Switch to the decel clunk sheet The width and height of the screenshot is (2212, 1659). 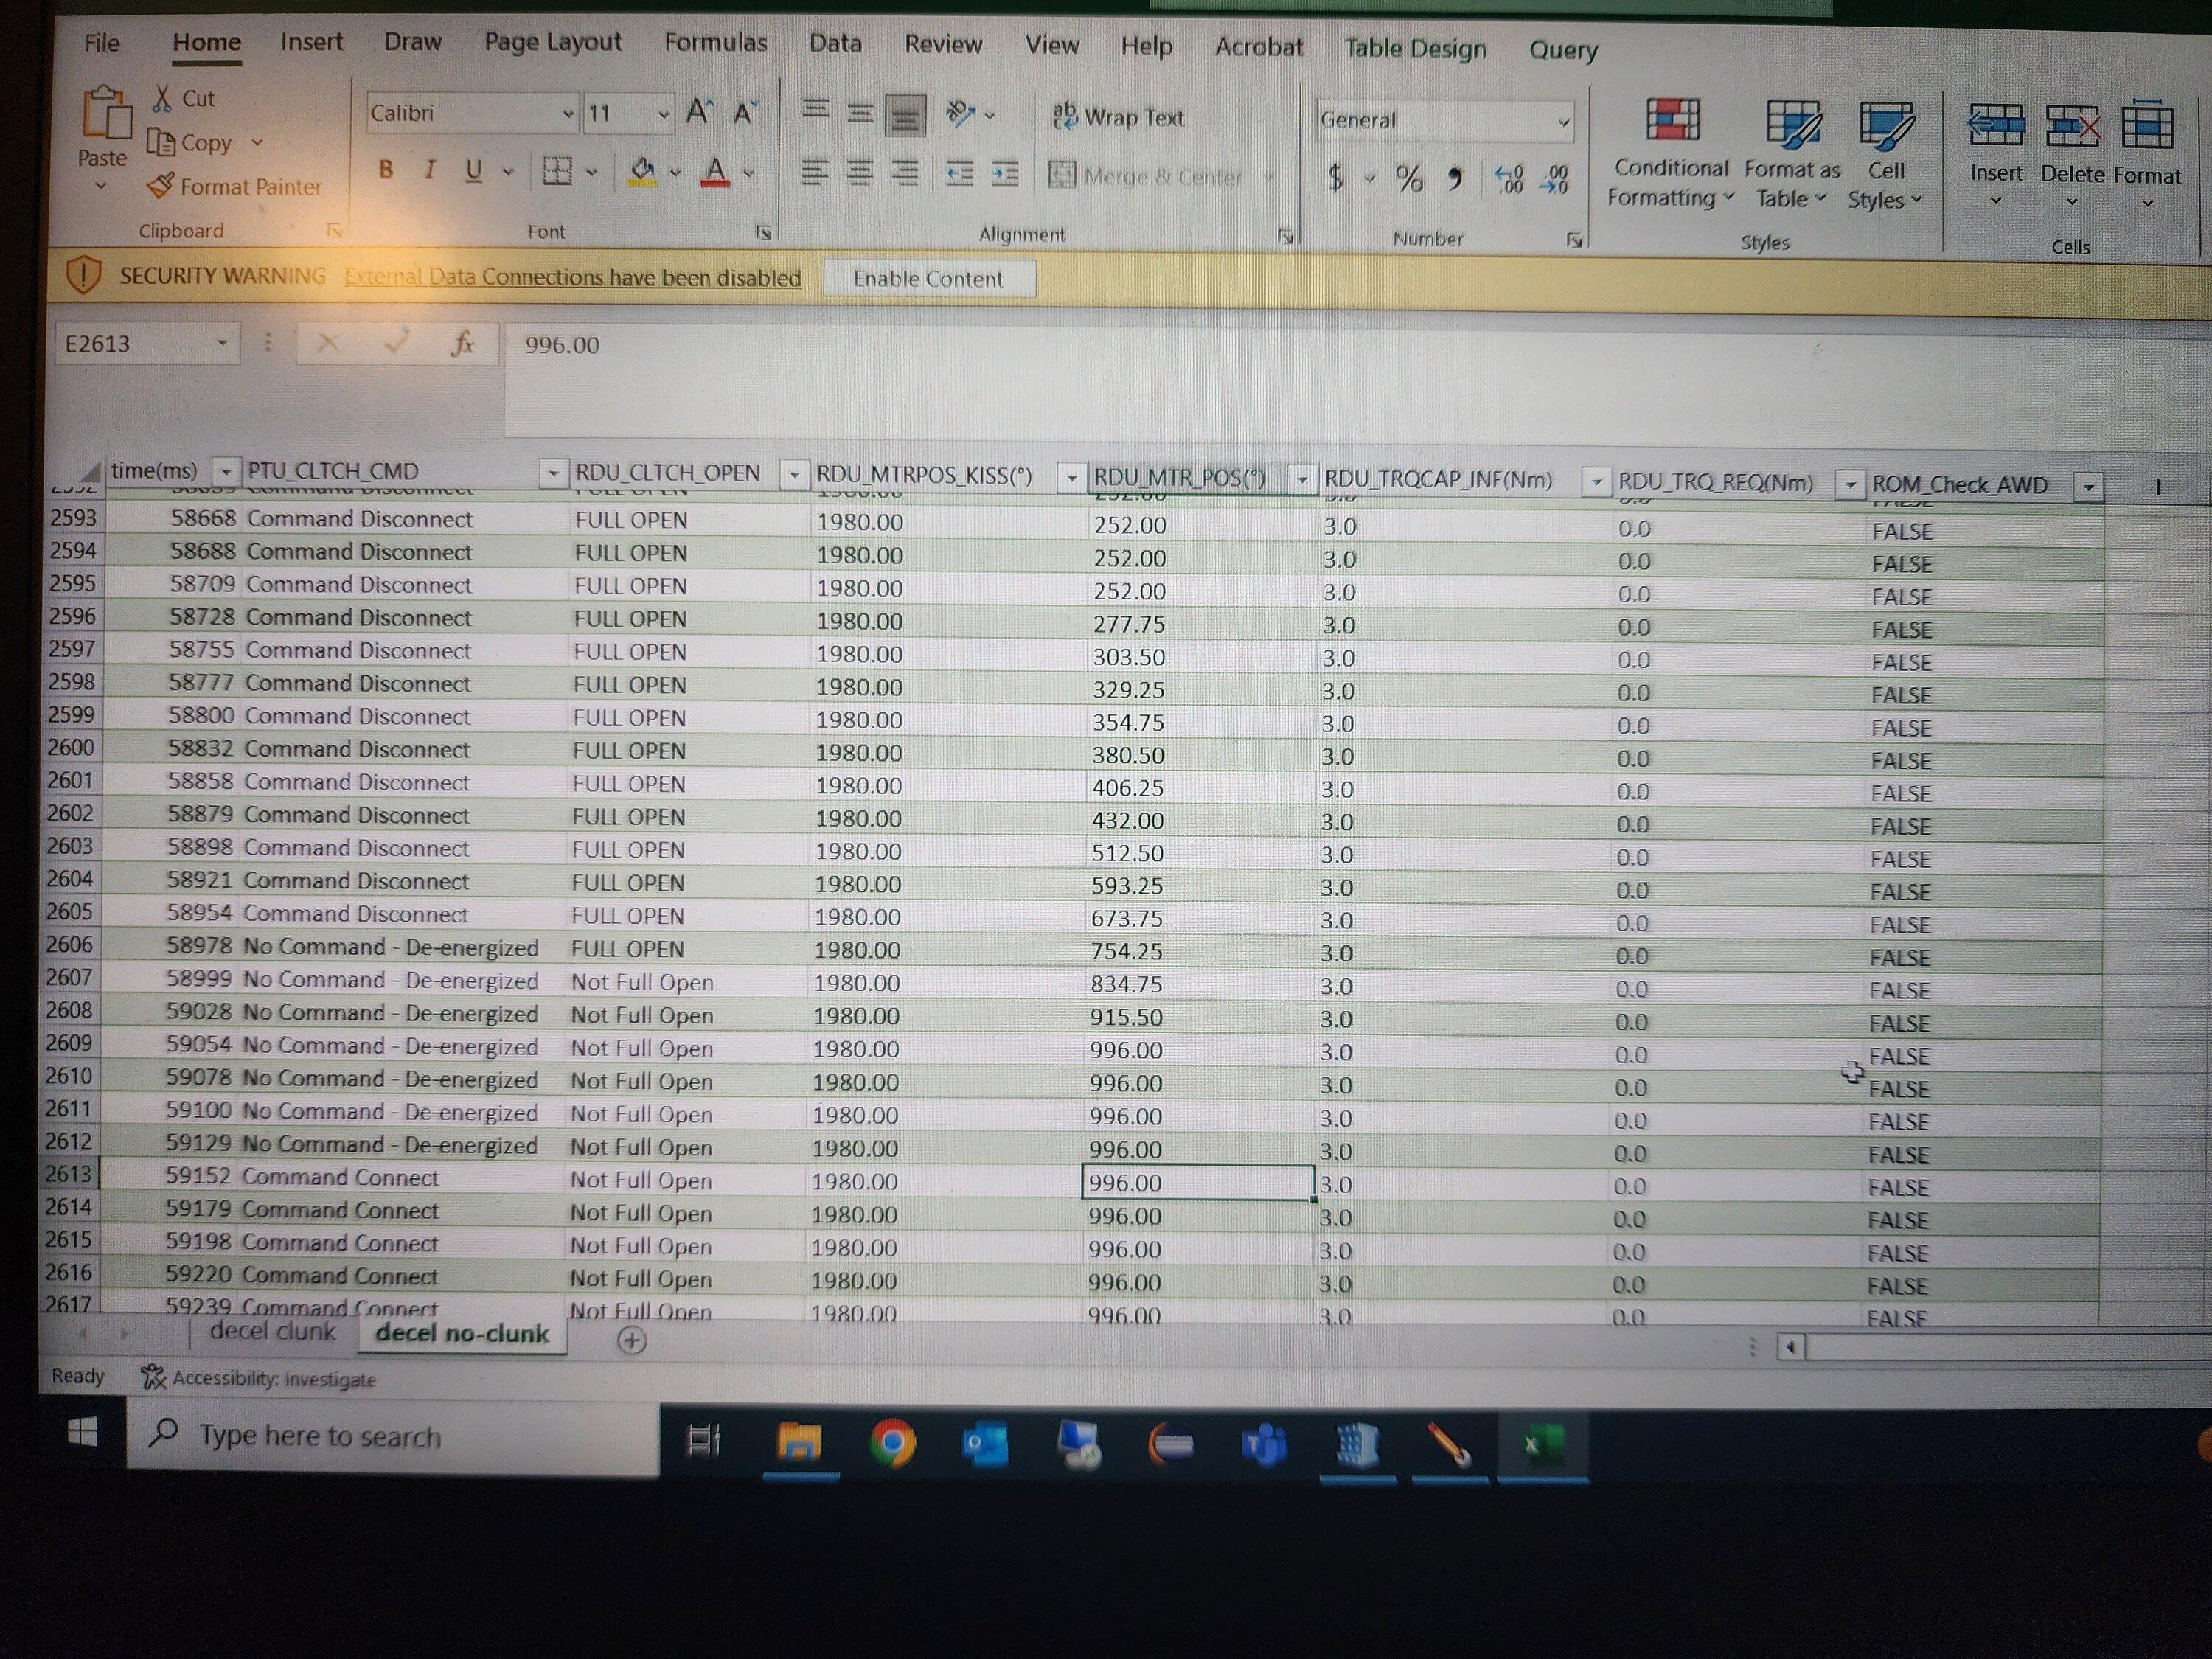click(x=272, y=1331)
